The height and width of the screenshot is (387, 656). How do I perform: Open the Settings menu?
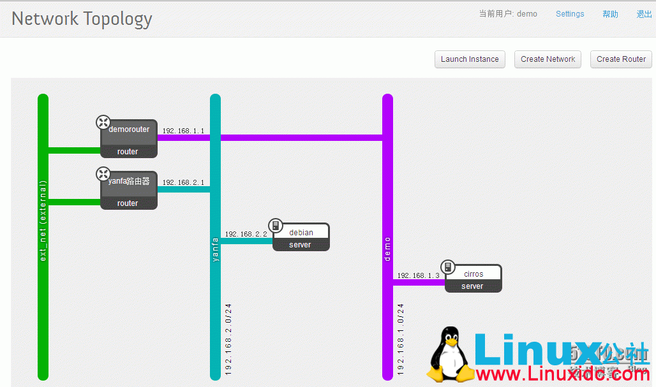570,13
